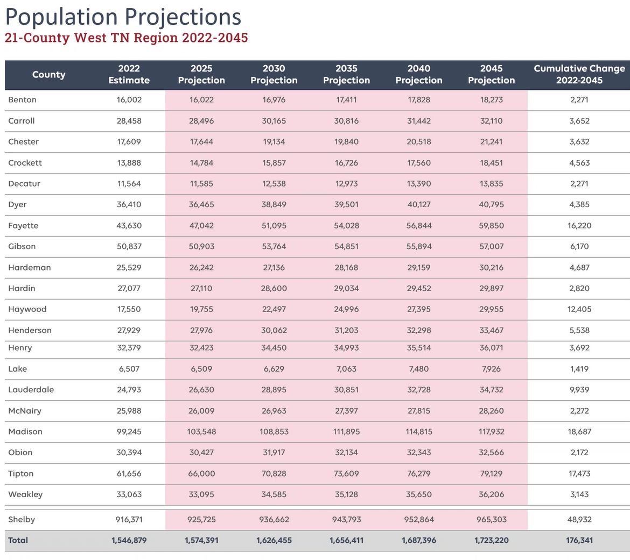Select the Fayette county name
Image resolution: width=630 pixels, height=560 pixels.
(x=24, y=225)
